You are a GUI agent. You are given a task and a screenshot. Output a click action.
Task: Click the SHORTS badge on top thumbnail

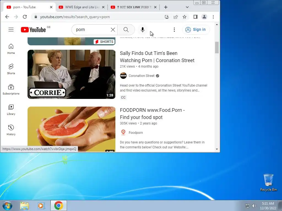pos(104,42)
